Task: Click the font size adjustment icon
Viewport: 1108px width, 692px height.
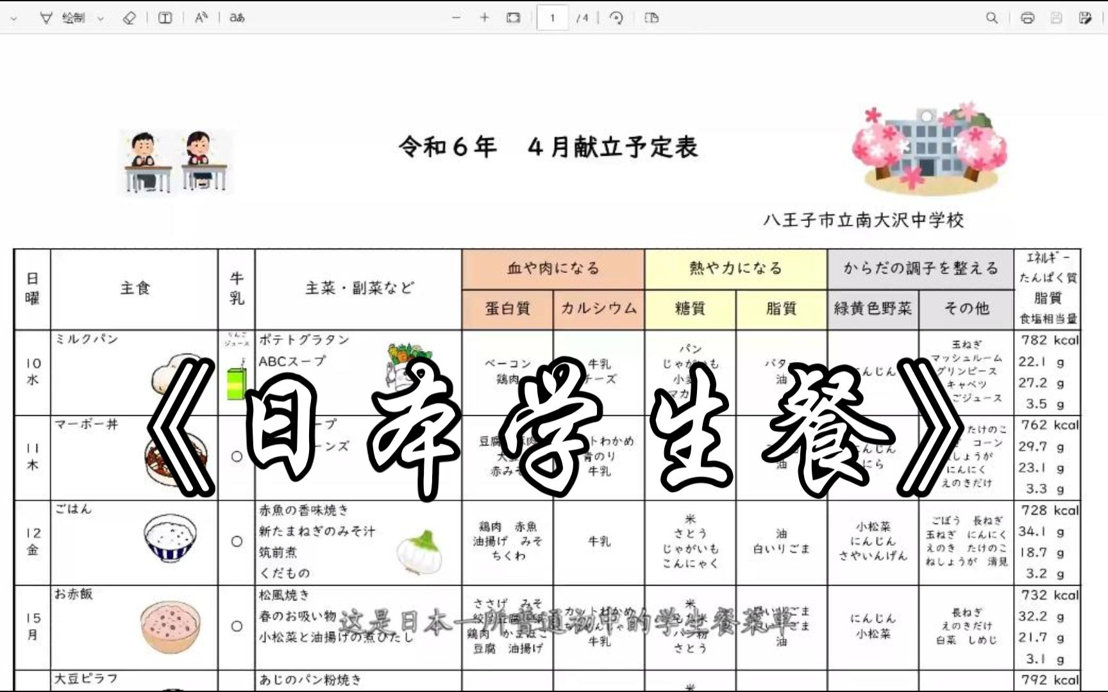Action: pyautogui.click(x=200, y=18)
